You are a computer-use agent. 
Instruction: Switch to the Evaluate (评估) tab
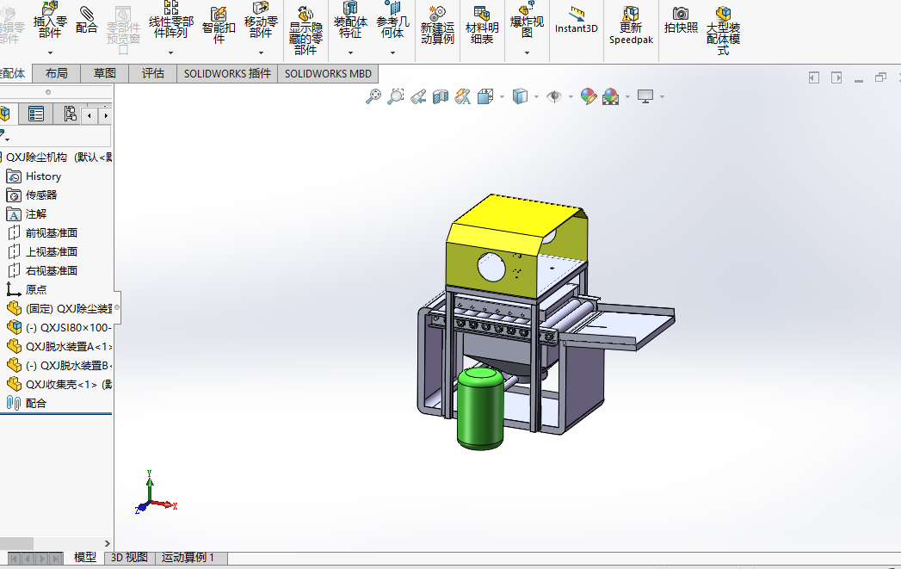tap(152, 73)
